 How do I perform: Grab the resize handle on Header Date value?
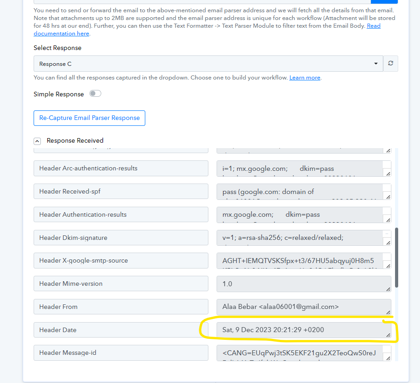pyautogui.click(x=388, y=335)
